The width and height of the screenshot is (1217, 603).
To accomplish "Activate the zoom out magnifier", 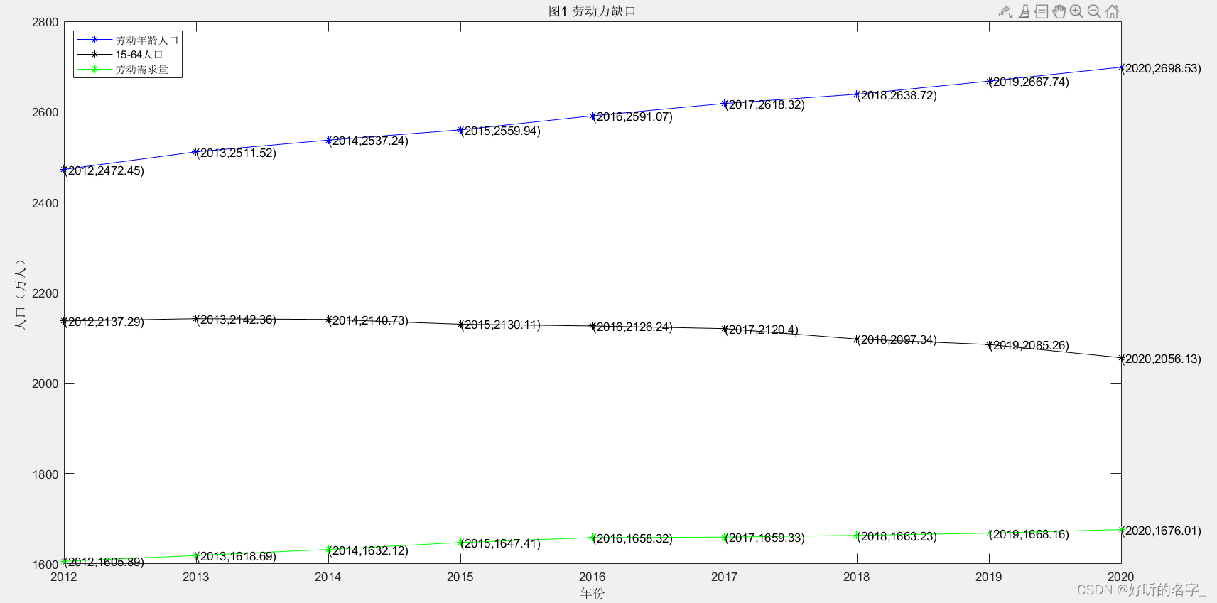I will coord(1094,11).
